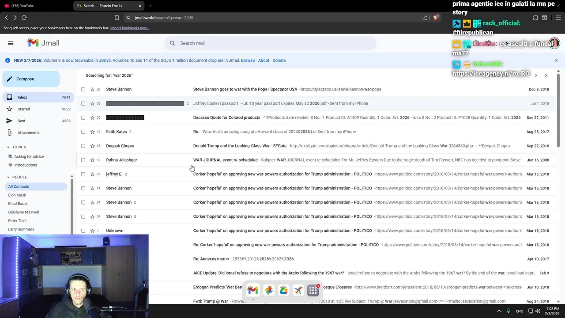This screenshot has height=318, width=565.
Task: Tick checkbox for jeffrey E. email
Action: 83,174
